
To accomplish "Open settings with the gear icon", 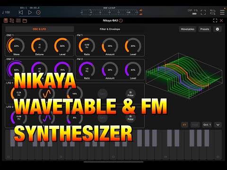I will [x=218, y=29].
